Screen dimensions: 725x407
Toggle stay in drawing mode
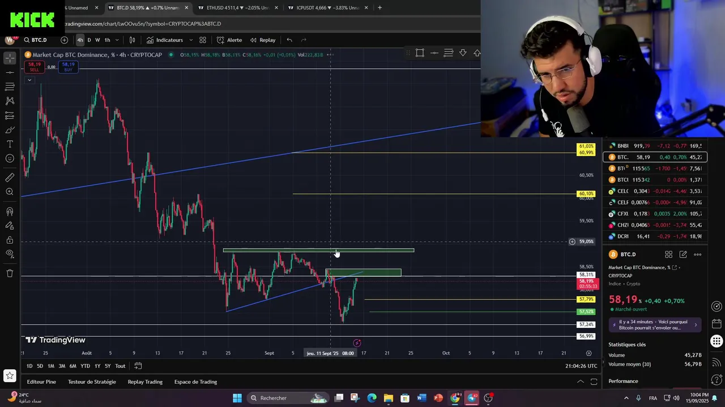[10, 226]
